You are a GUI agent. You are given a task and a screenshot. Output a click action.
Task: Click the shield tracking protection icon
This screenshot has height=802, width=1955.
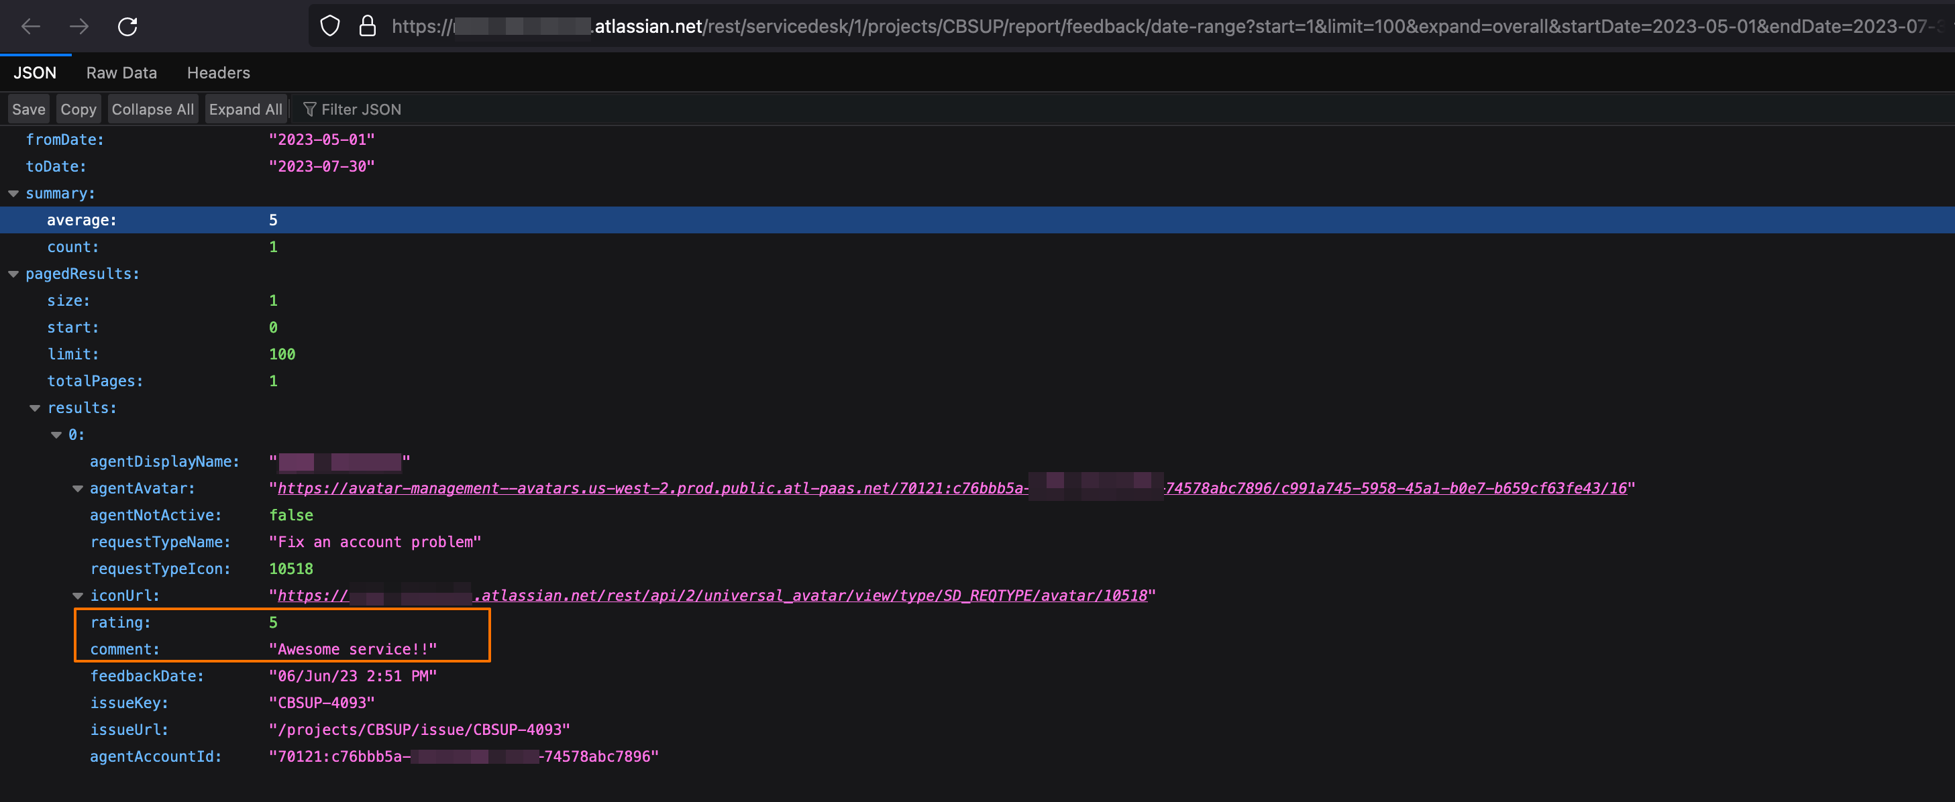tap(329, 27)
